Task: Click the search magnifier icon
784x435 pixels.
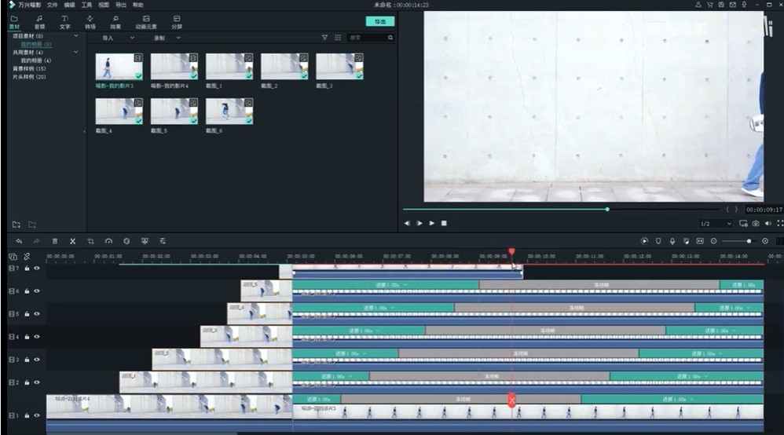Action: [390, 38]
